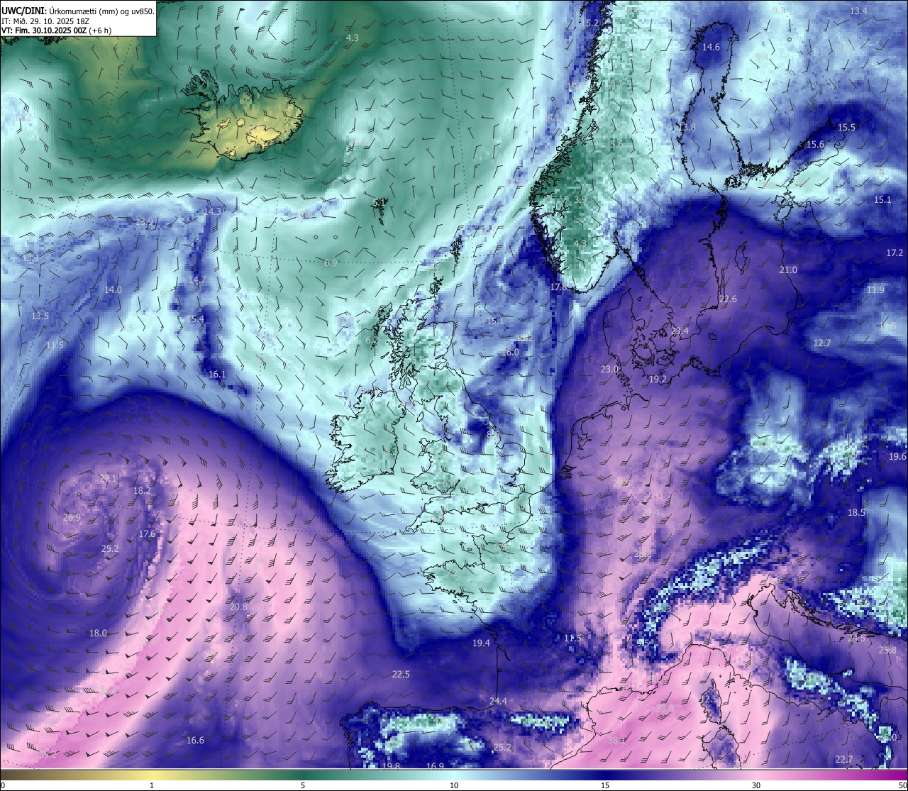Click the 17.6 value label

pos(147,534)
